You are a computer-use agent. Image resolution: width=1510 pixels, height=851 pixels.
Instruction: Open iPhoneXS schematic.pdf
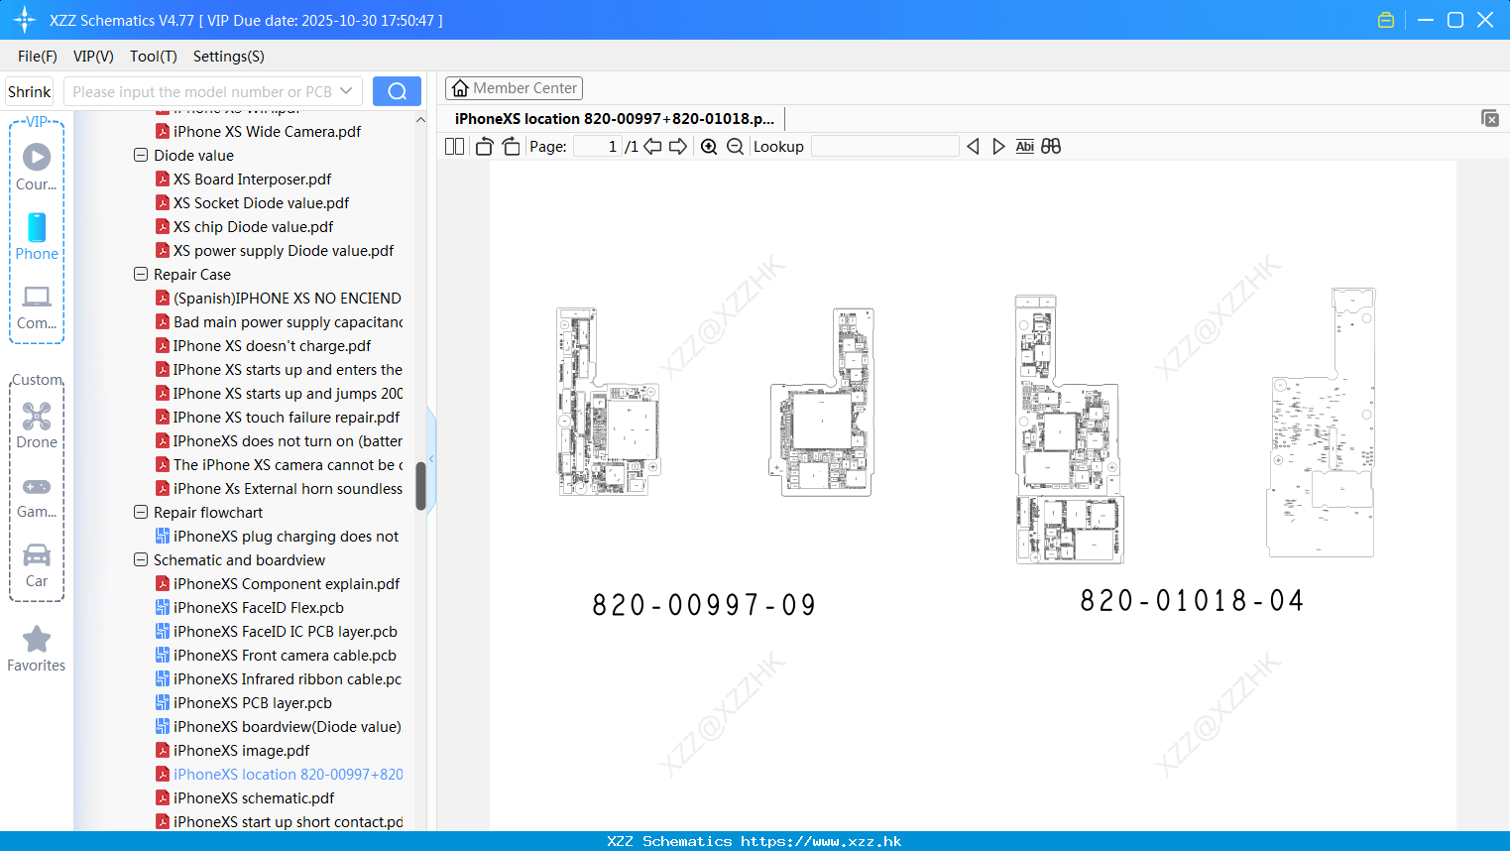[x=254, y=798]
